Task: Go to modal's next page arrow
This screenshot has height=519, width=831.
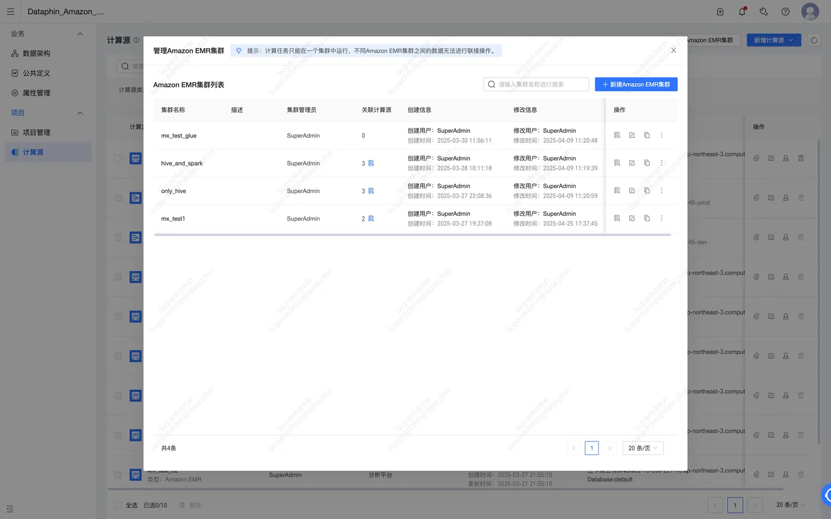Action: (610, 448)
